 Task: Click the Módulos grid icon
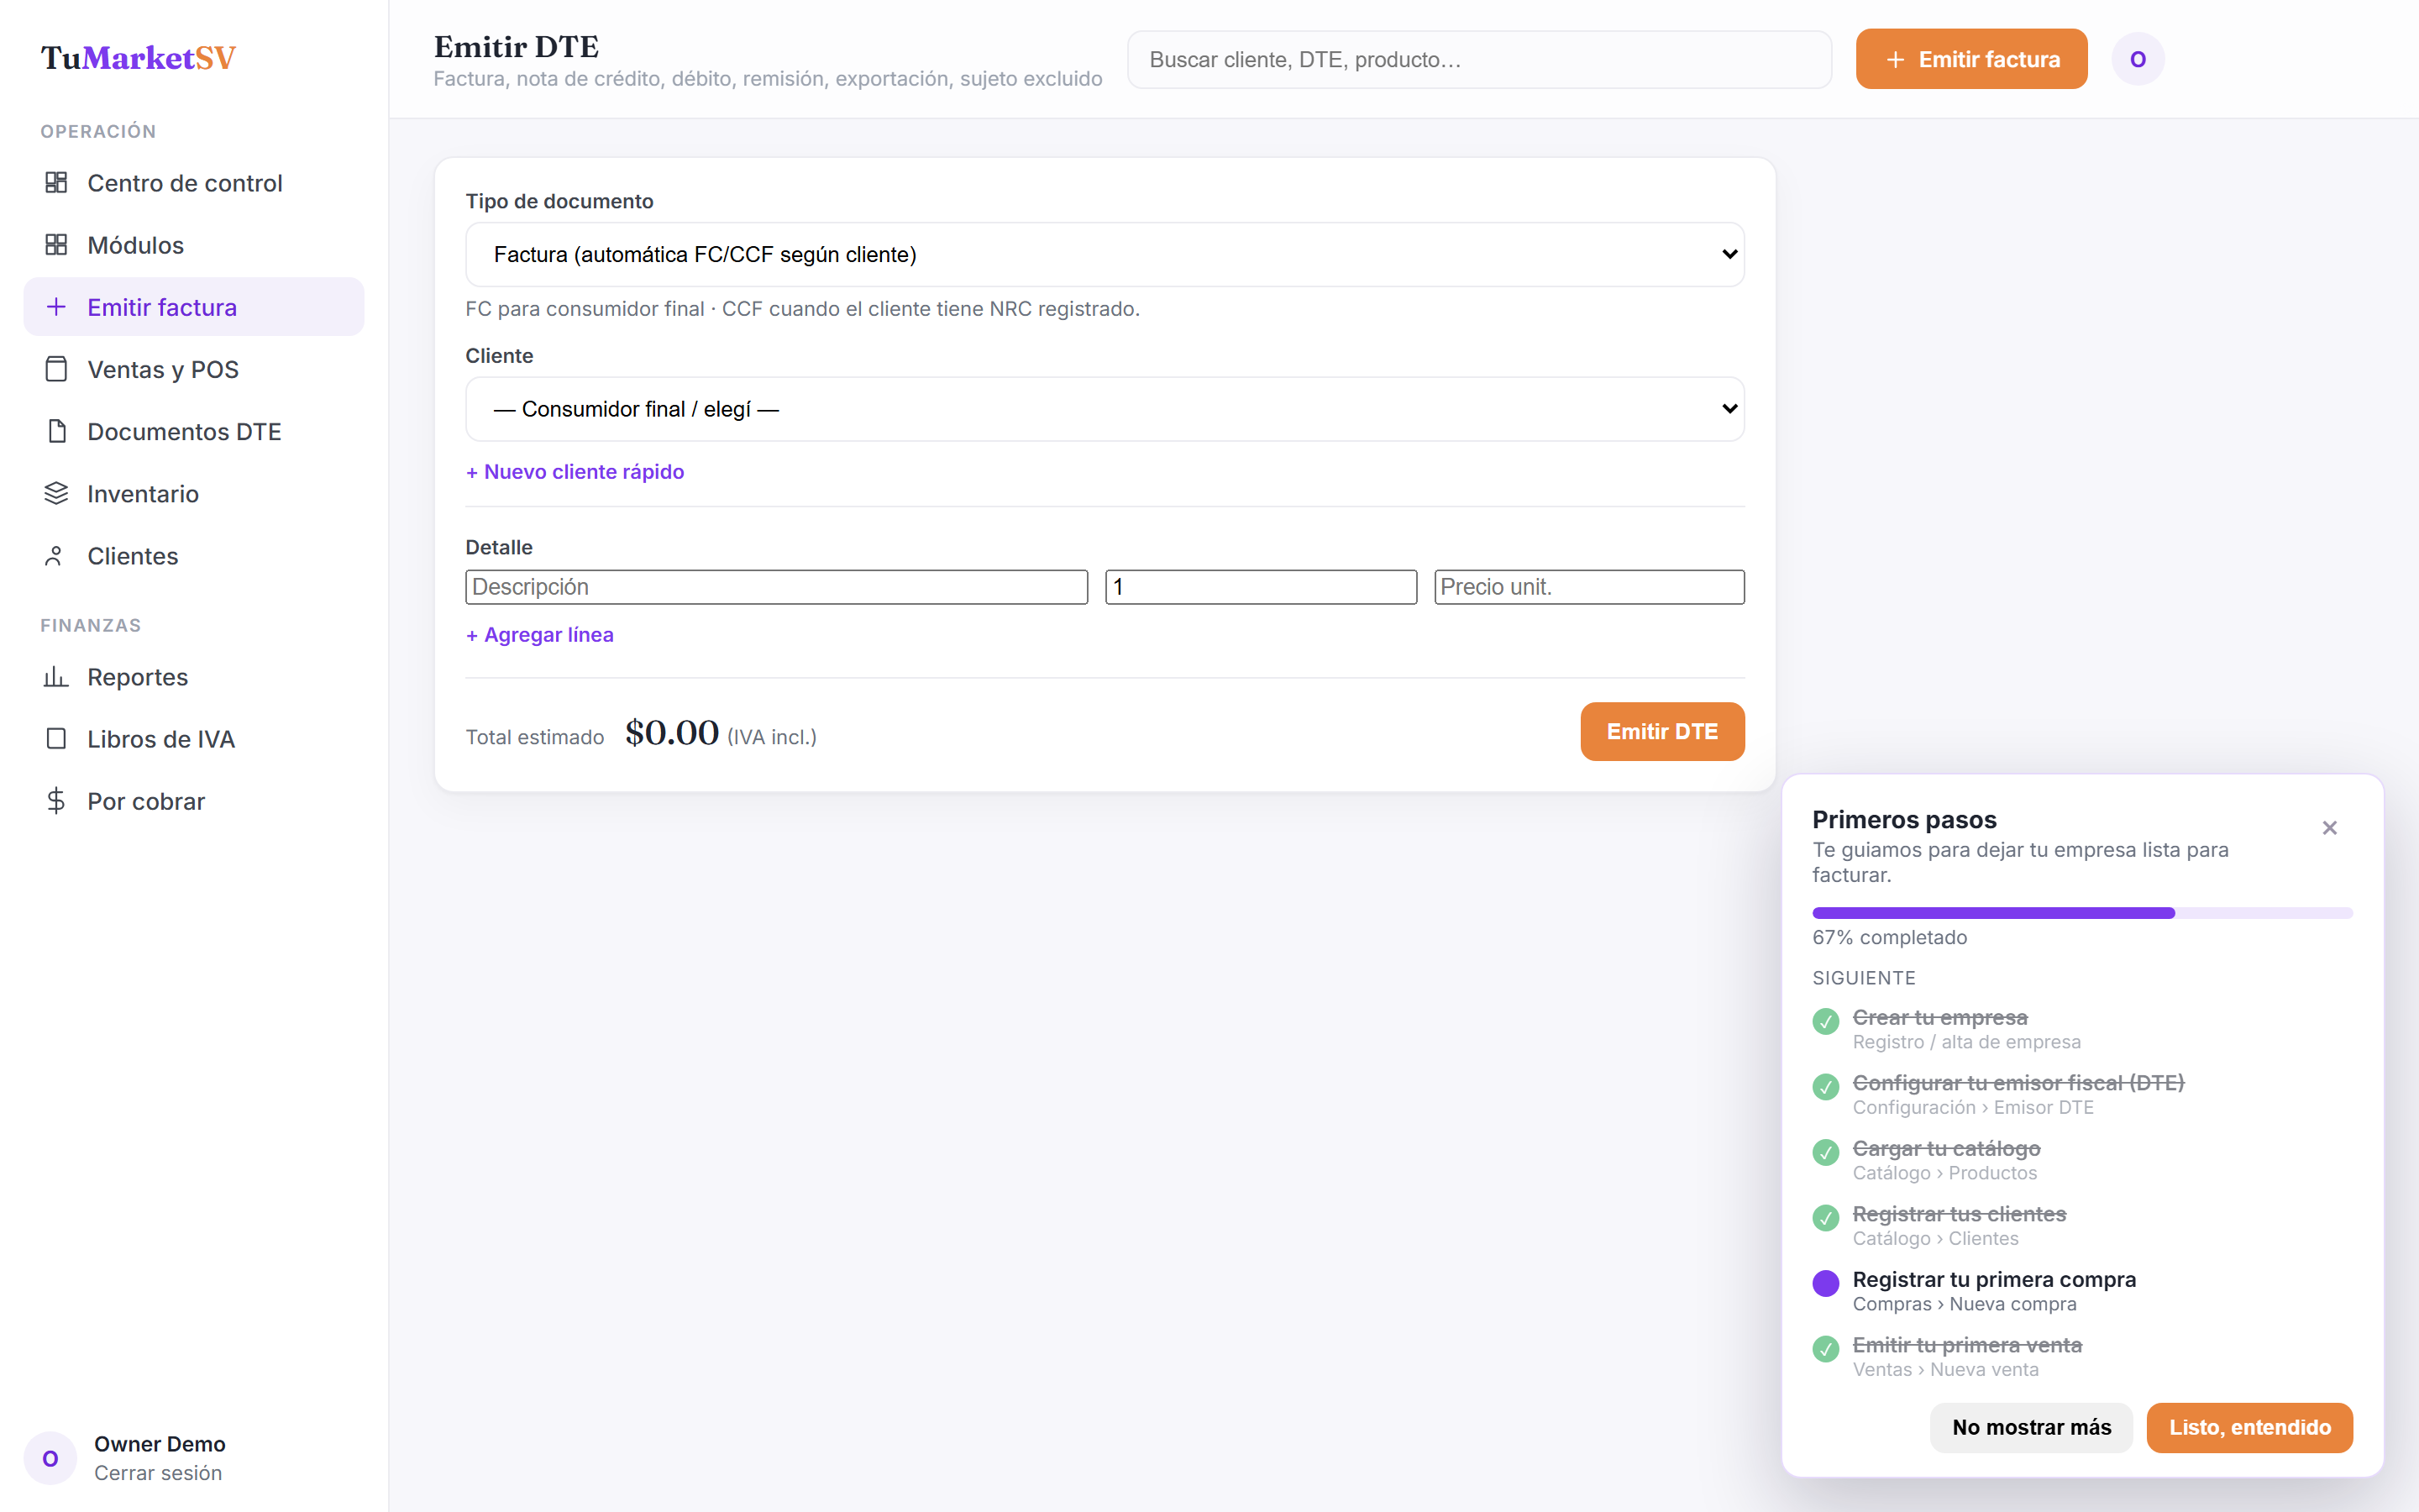[x=56, y=244]
